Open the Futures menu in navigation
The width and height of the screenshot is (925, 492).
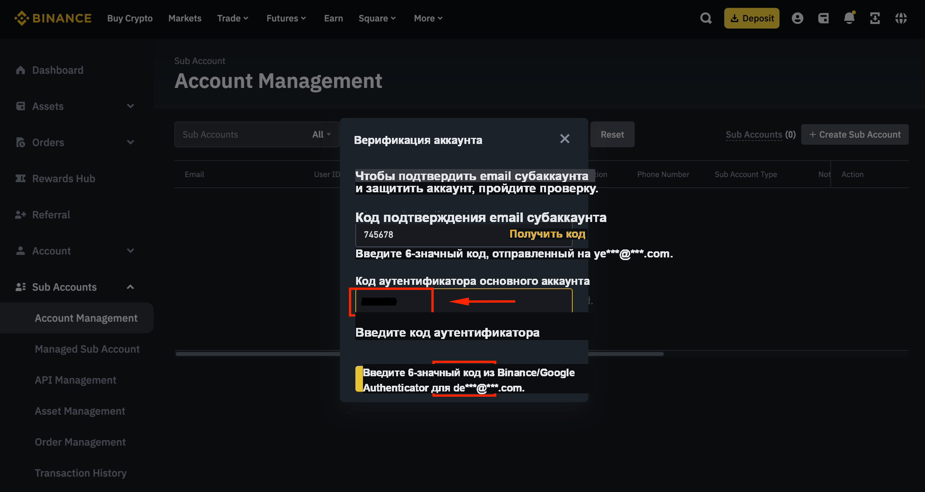[286, 18]
